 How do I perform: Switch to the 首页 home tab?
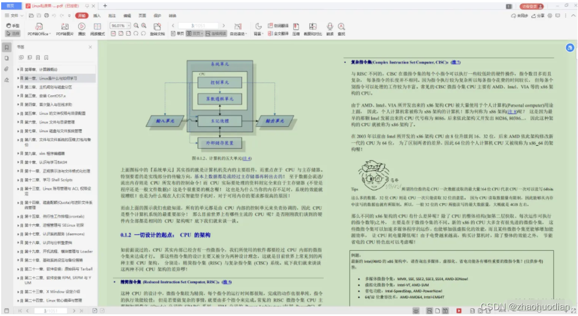click(10, 6)
